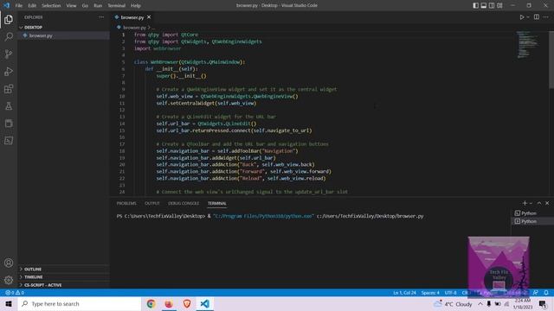
Task: Open Firefox from the taskbar
Action: click(x=169, y=303)
